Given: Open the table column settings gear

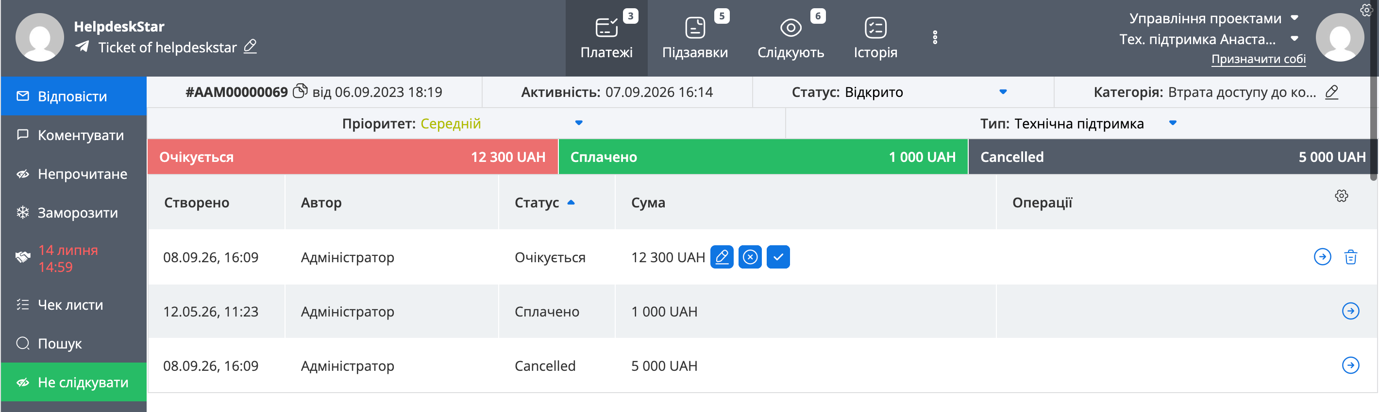Looking at the screenshot, I should (1342, 196).
